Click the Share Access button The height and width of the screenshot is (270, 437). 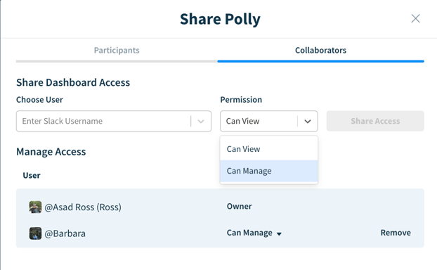[375, 121]
